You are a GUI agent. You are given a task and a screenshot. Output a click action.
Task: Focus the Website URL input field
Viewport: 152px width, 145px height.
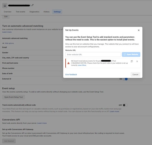tap(93, 54)
